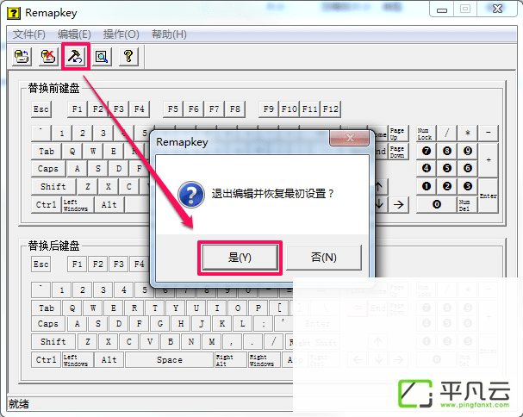
Task: Click P key in 替换后键盘
Action: (258, 308)
